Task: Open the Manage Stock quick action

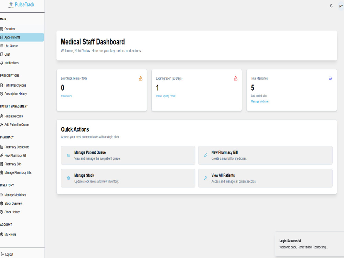Action: tap(128, 178)
